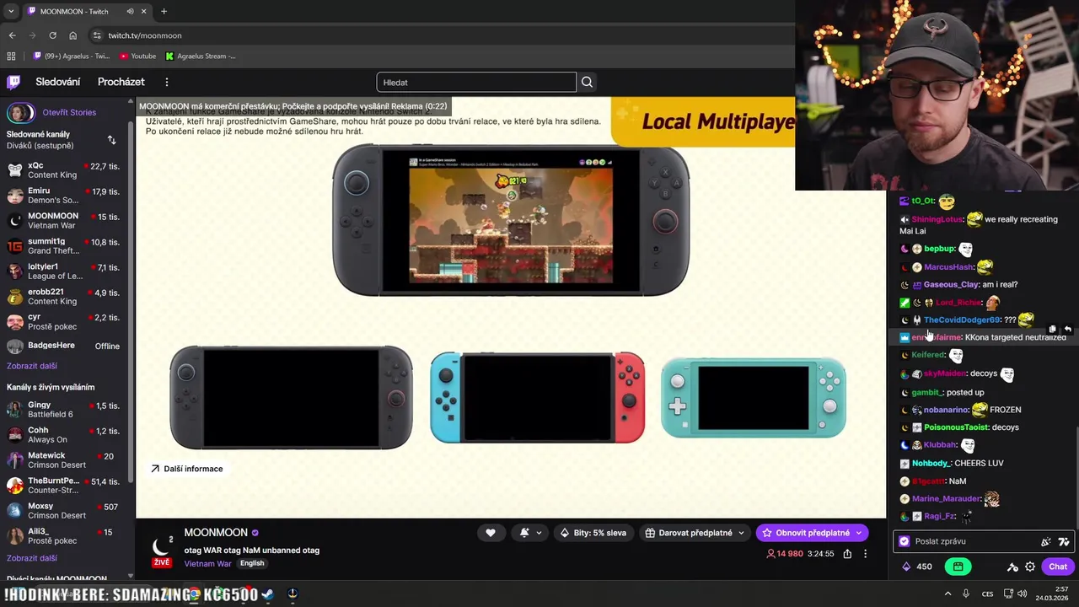Open volume tray icon
1079x607 pixels.
[1023, 594]
